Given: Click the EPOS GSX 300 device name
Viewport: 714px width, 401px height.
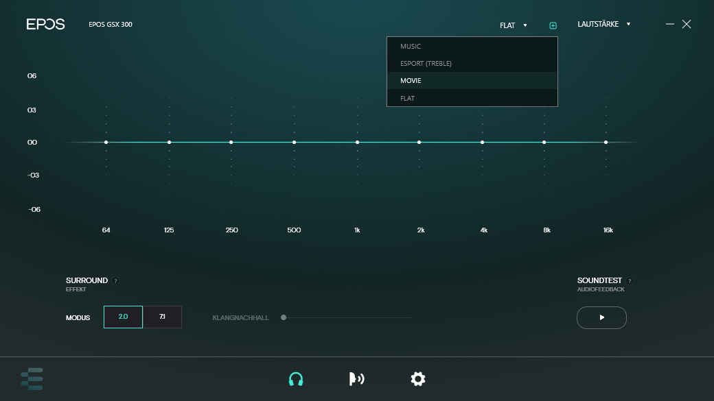Looking at the screenshot, I should pyautogui.click(x=111, y=24).
